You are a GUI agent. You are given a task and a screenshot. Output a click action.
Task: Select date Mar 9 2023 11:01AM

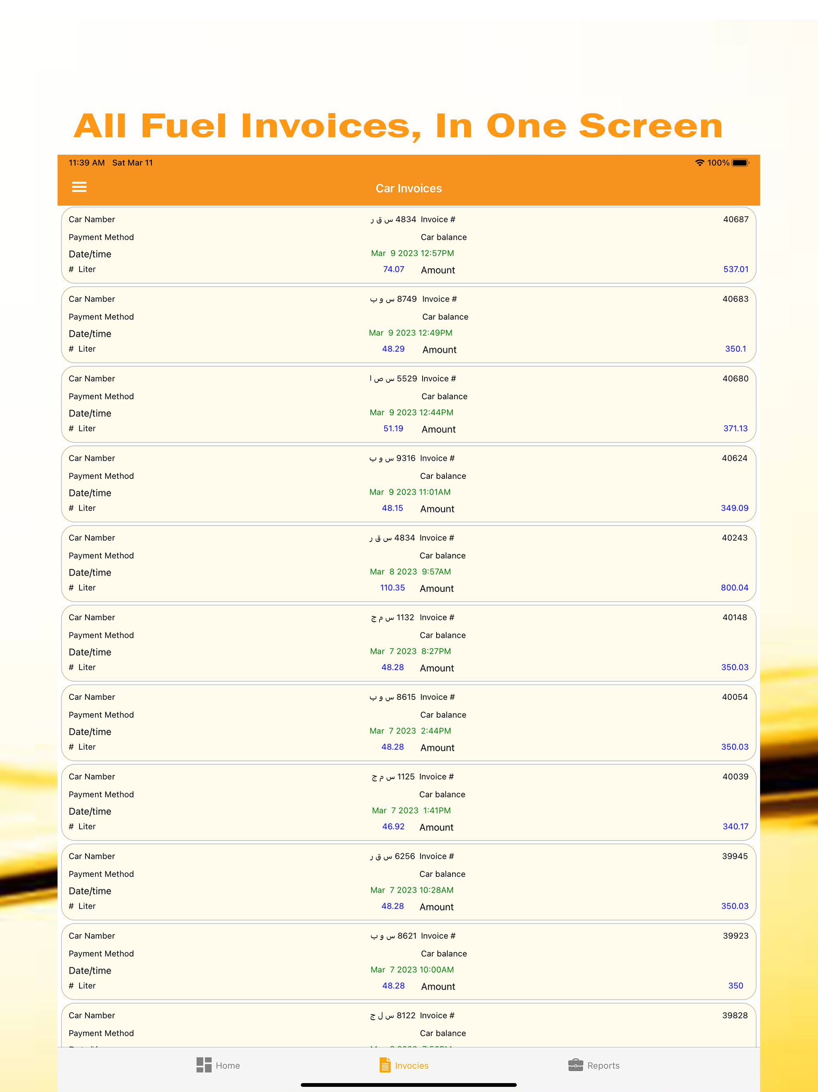[x=410, y=492]
